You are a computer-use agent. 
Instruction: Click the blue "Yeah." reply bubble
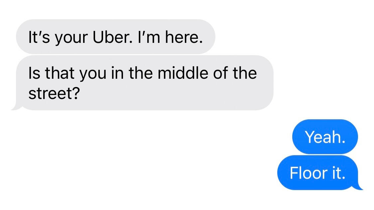point(325,137)
